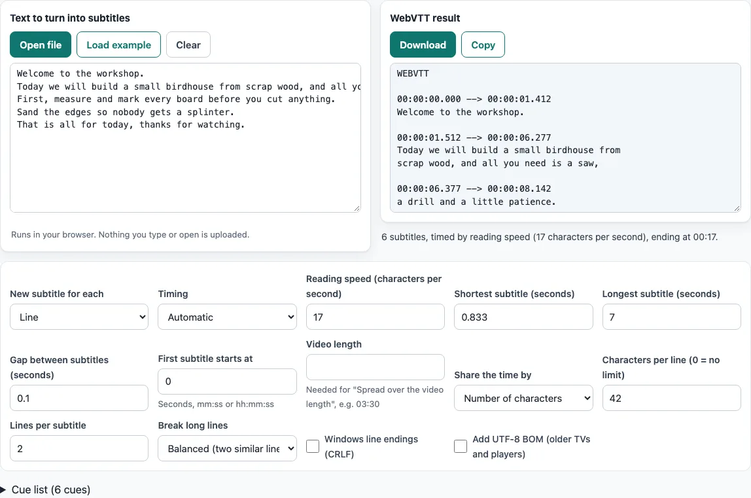Edit the Longest subtitle seconds field
This screenshot has width=751, height=498.
pyautogui.click(x=671, y=317)
